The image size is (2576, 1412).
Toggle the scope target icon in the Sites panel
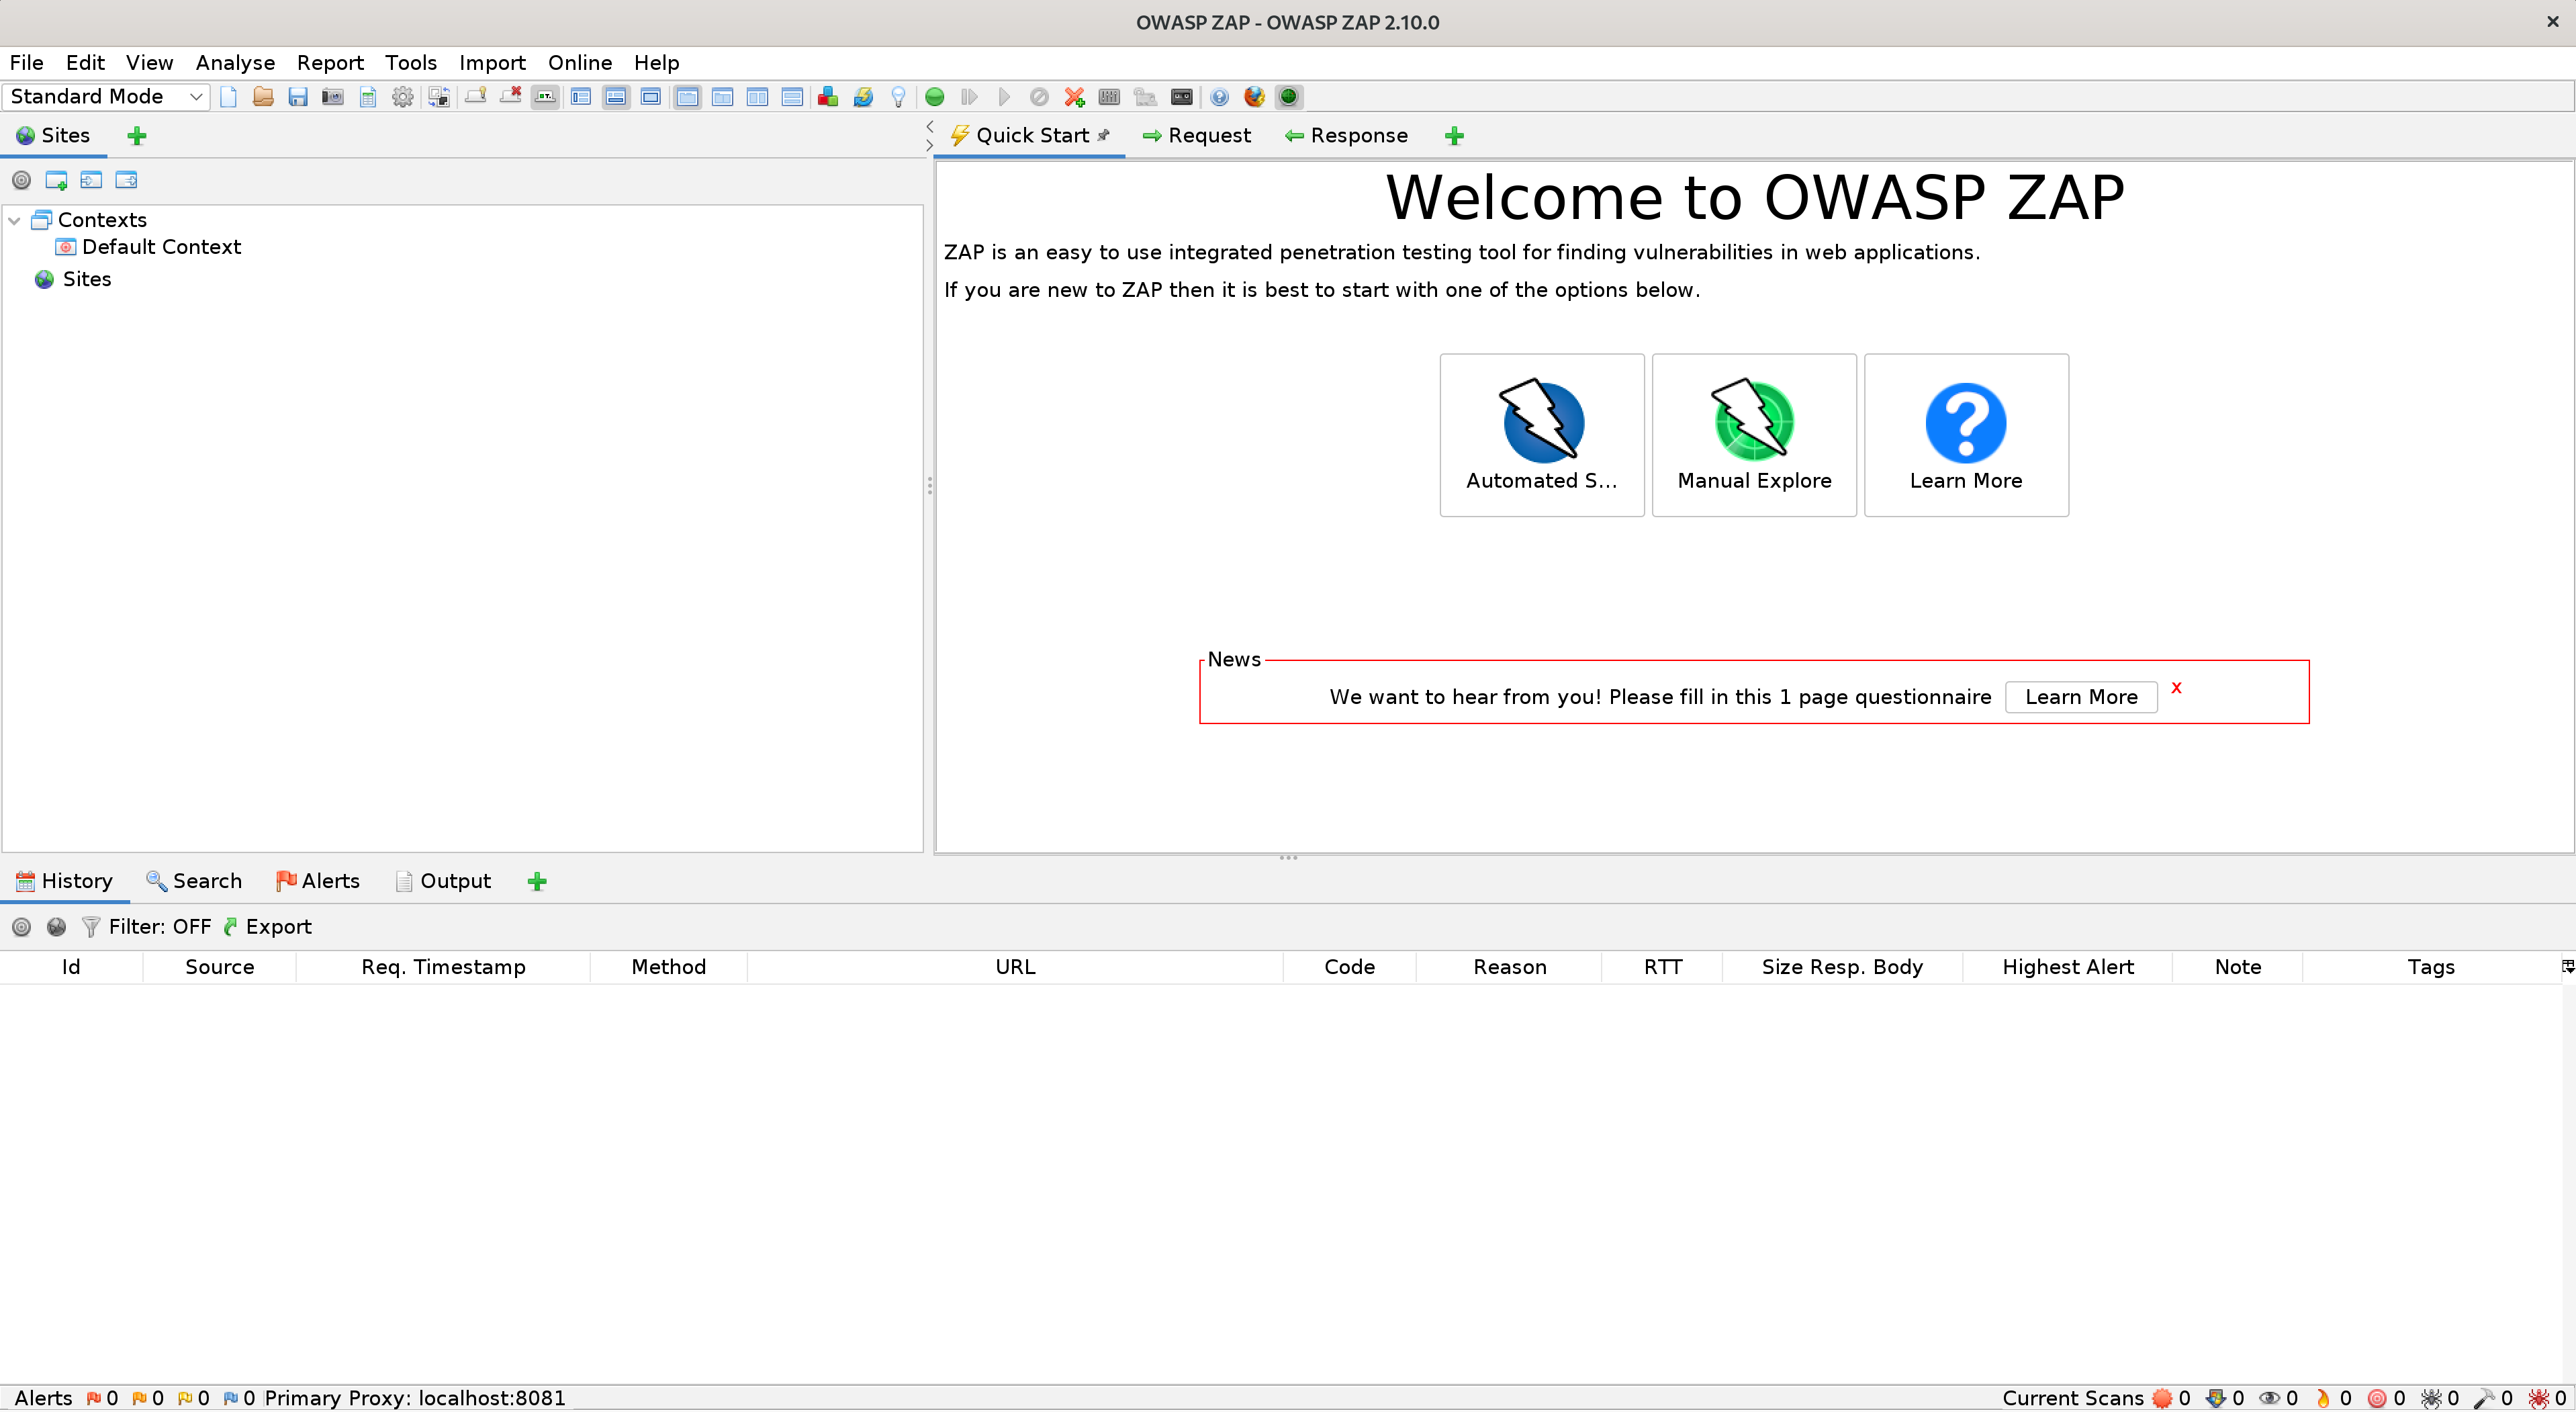point(21,180)
